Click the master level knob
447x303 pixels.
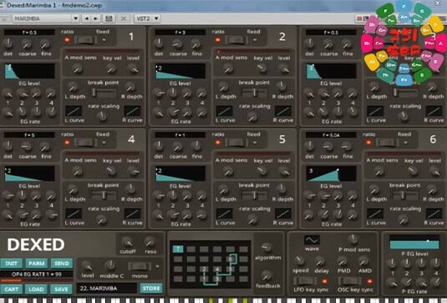coord(87,266)
